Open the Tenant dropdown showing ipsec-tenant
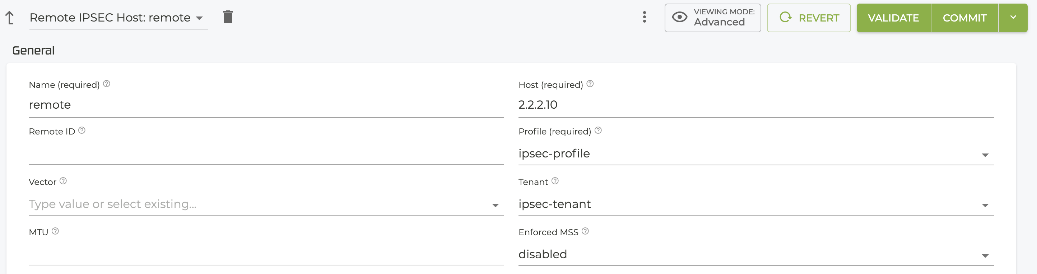 985,205
